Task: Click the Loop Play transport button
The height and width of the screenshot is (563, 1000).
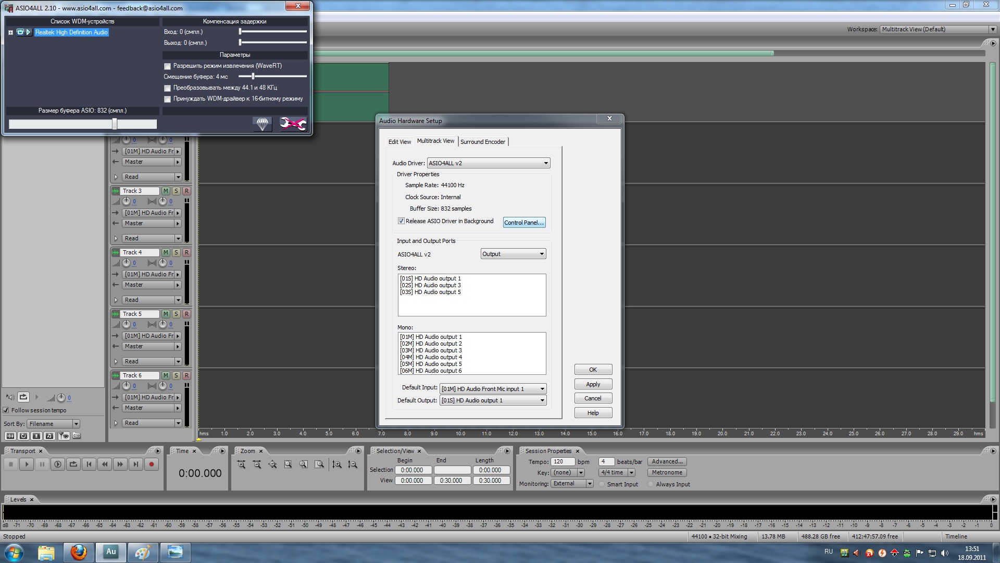Action: (x=73, y=464)
